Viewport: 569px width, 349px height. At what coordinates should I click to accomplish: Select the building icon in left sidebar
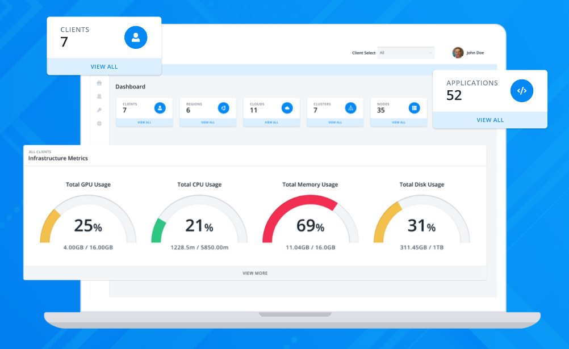point(99,96)
